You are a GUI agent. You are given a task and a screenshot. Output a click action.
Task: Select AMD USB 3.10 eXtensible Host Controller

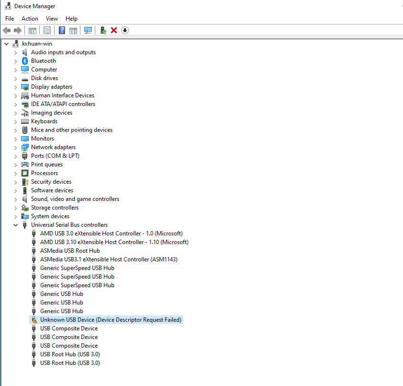(x=114, y=242)
